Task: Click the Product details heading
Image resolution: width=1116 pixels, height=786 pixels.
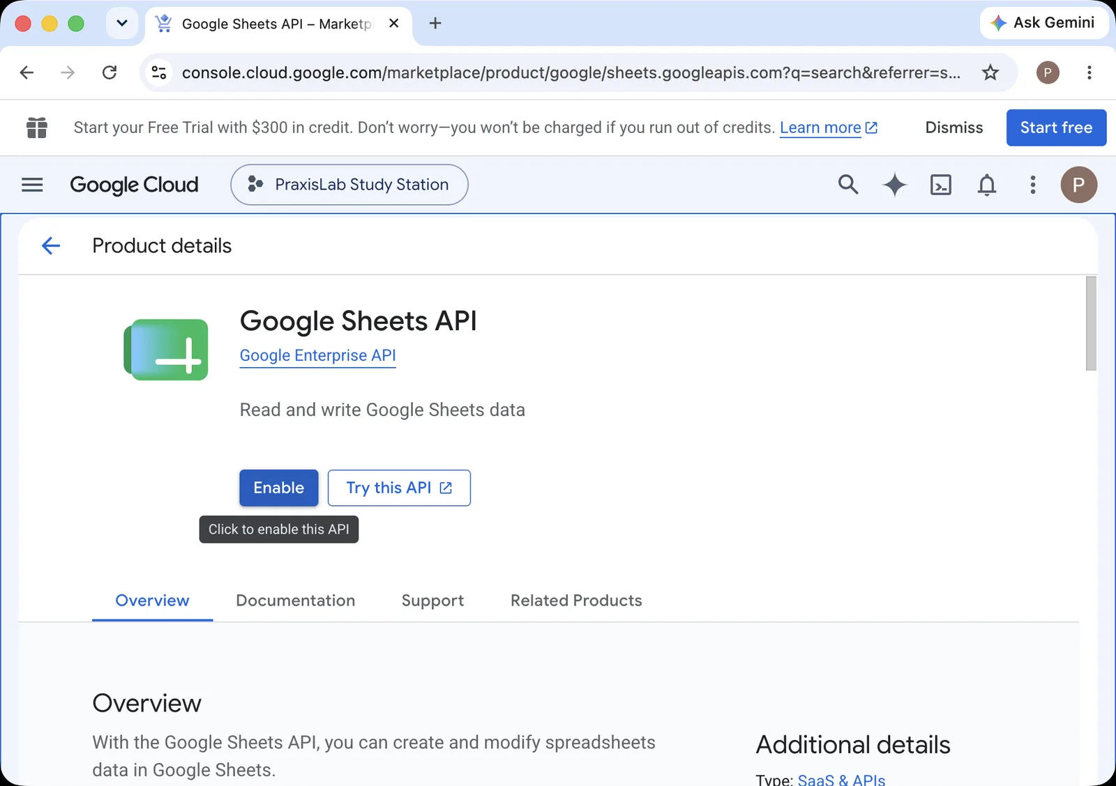Action: pyautogui.click(x=162, y=245)
